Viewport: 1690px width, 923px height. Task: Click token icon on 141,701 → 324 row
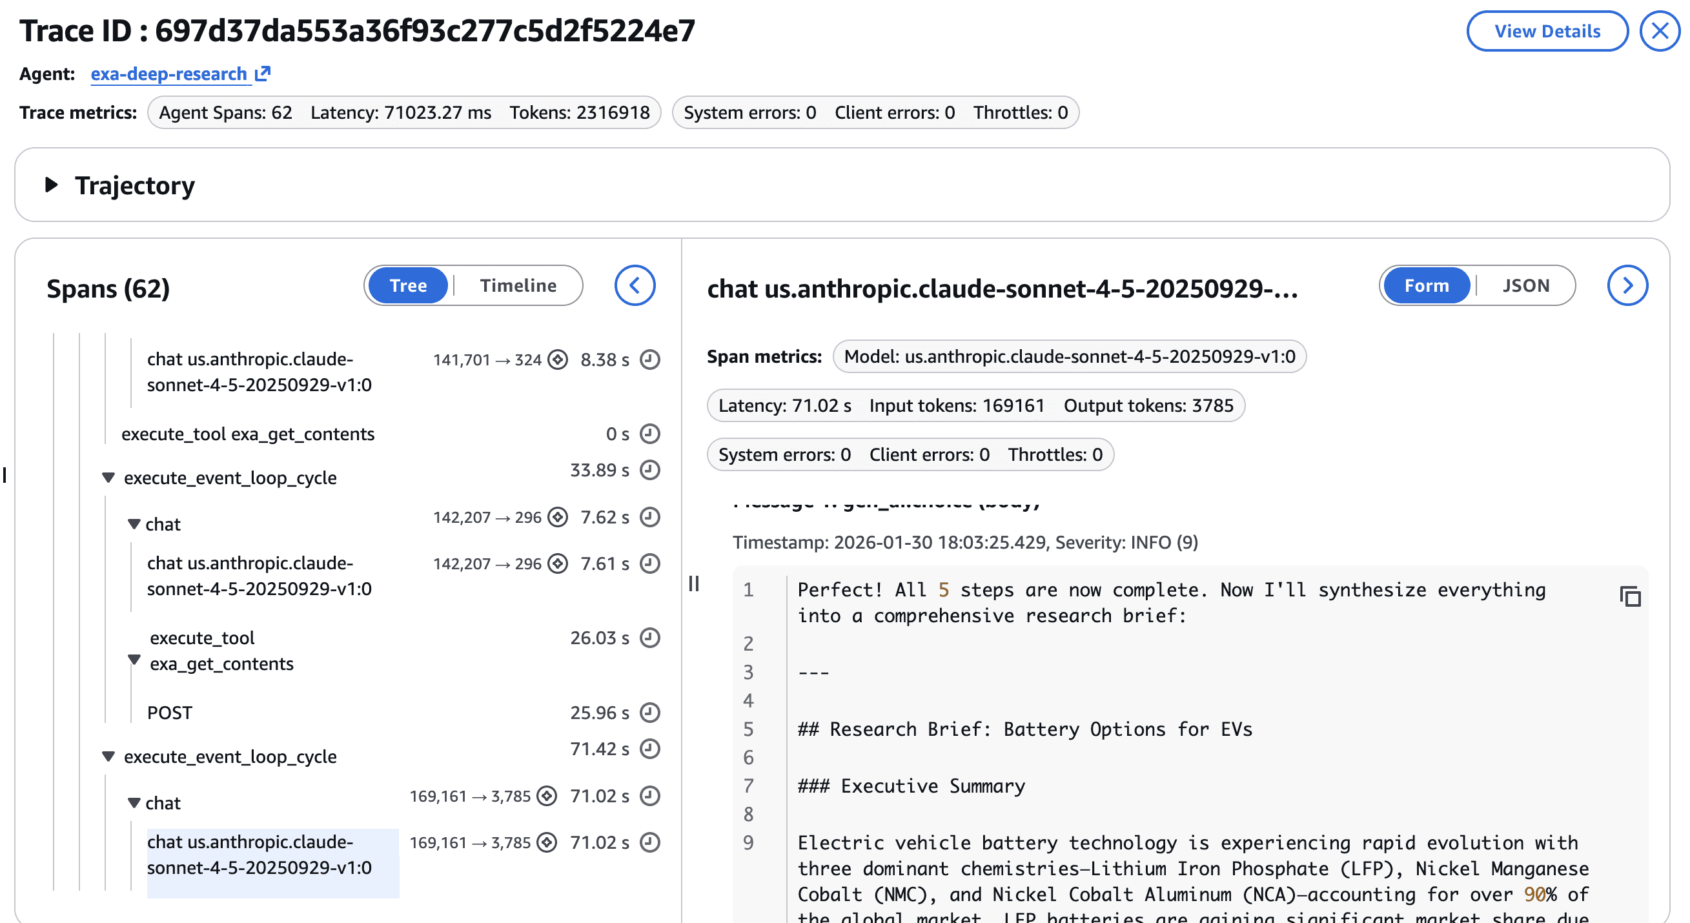558,360
